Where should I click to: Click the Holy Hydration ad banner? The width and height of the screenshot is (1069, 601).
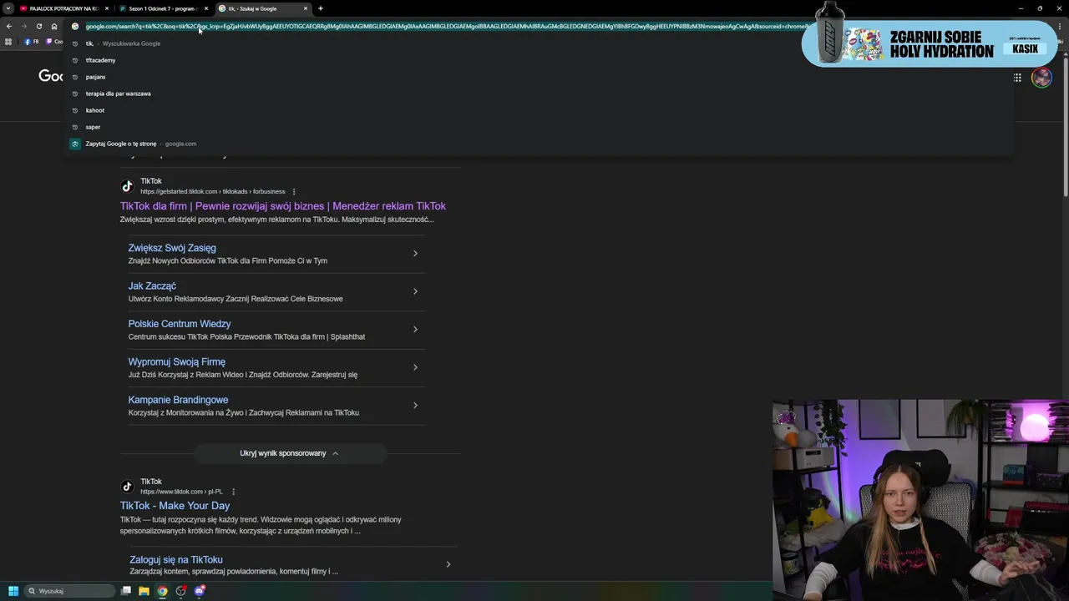pyautogui.click(x=929, y=43)
